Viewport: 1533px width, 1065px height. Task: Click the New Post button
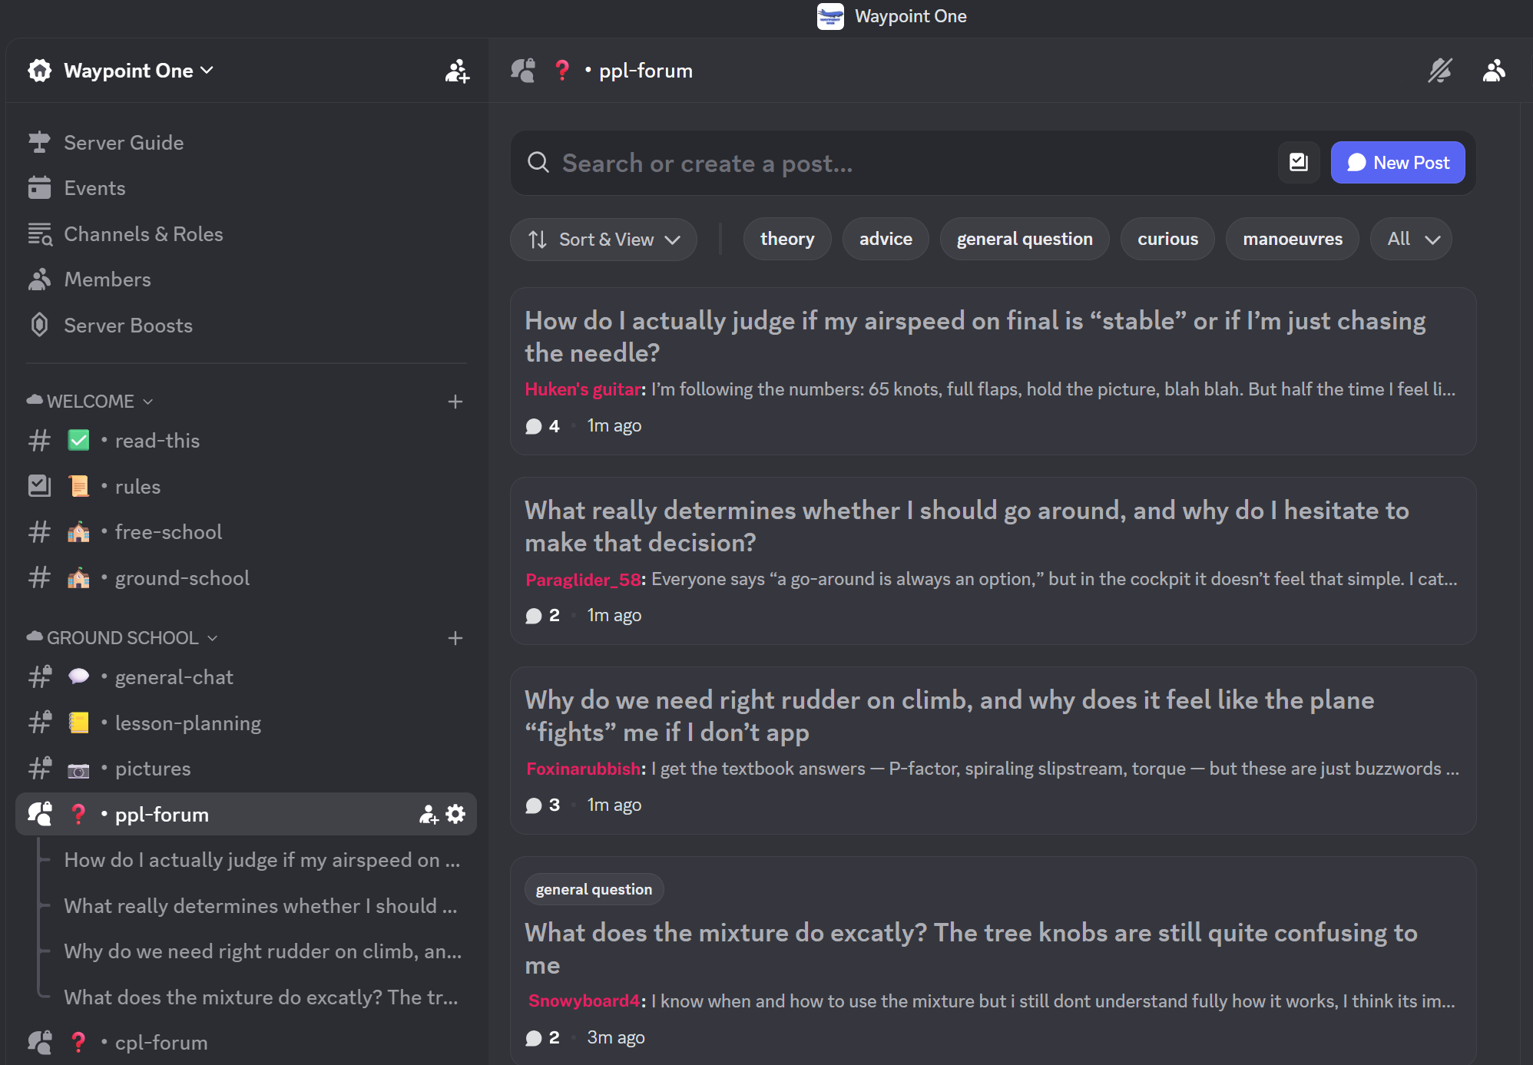click(x=1397, y=162)
